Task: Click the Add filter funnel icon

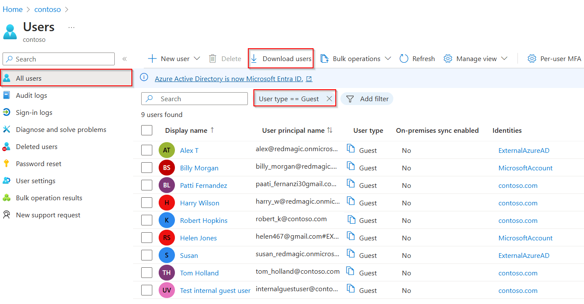Action: pyautogui.click(x=350, y=99)
